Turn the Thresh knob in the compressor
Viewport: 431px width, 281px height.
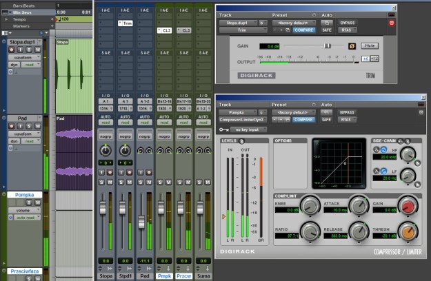408,233
